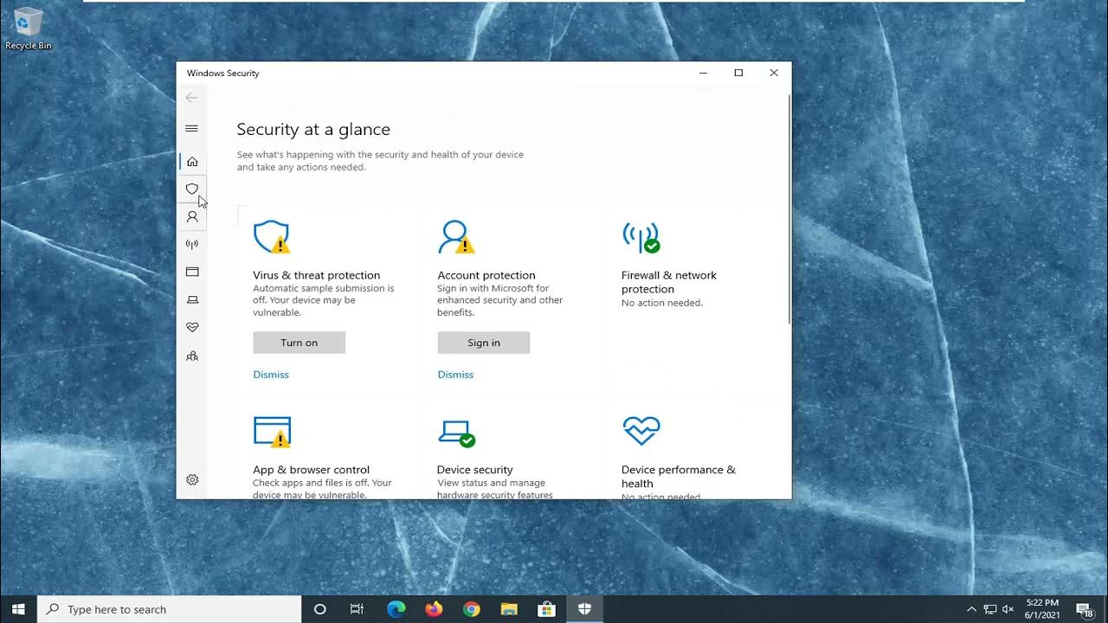
Task: Open the Windows Start menu
Action: pos(18,609)
